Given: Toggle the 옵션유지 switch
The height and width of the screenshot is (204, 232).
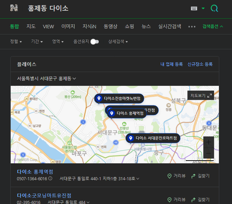Looking at the screenshot, I should (x=95, y=42).
